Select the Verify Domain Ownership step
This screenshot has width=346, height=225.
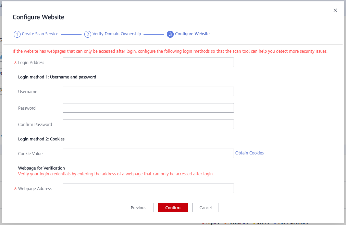(116, 34)
